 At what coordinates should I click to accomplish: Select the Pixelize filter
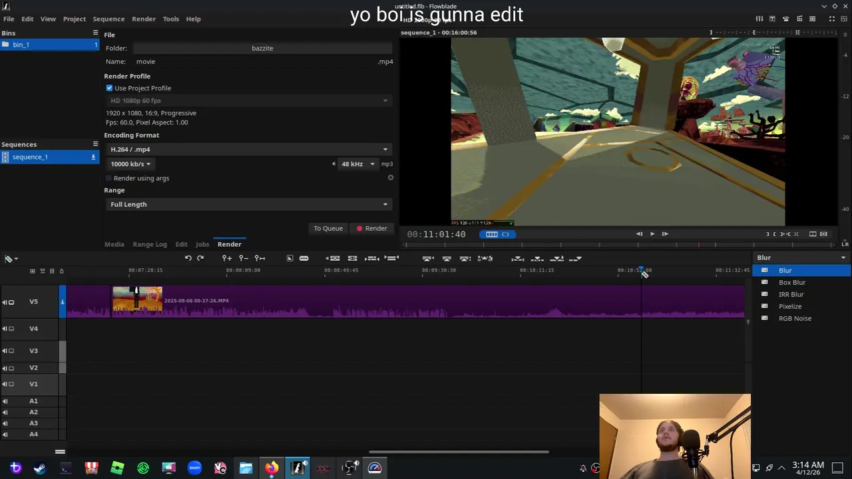pos(801,306)
